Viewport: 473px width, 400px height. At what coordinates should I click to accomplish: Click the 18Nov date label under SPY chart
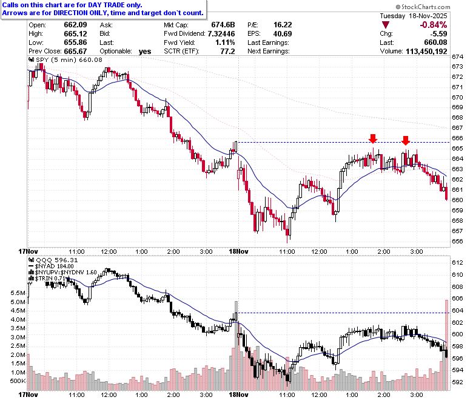(238, 251)
